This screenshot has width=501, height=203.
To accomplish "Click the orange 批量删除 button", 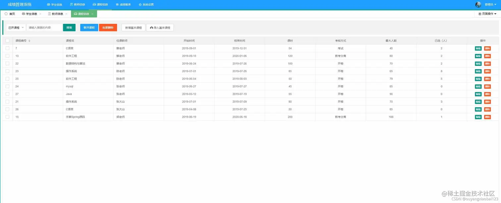I will tap(108, 28).
